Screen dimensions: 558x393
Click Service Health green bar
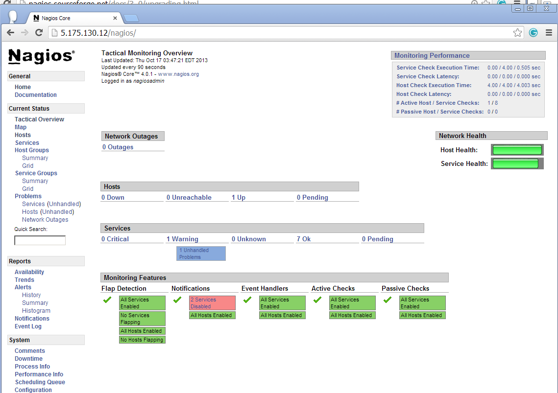(517, 163)
